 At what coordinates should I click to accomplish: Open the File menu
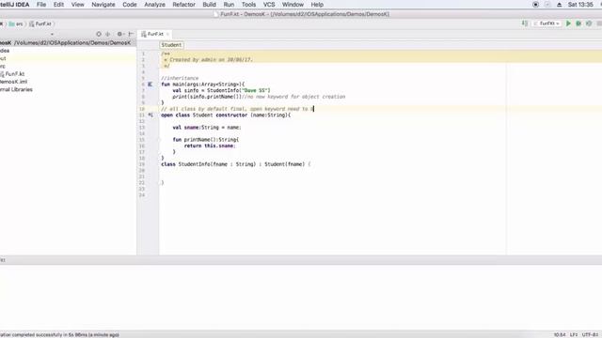(x=41, y=5)
